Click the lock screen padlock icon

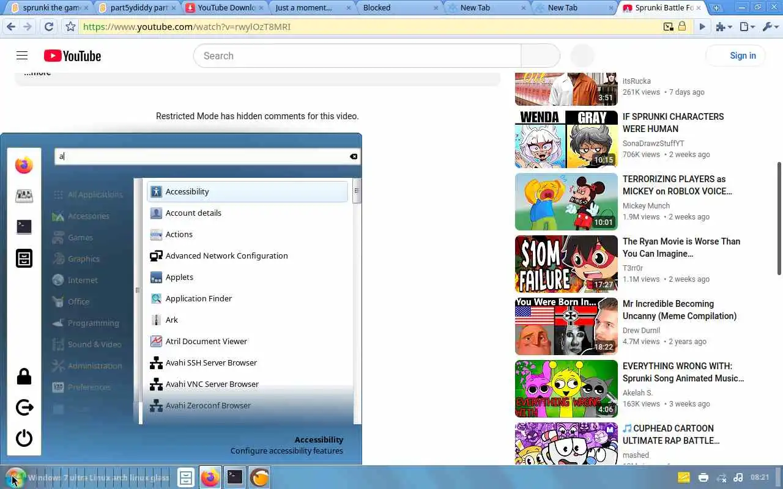(24, 376)
